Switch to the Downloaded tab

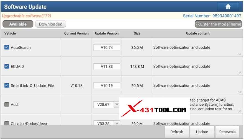click(51, 24)
